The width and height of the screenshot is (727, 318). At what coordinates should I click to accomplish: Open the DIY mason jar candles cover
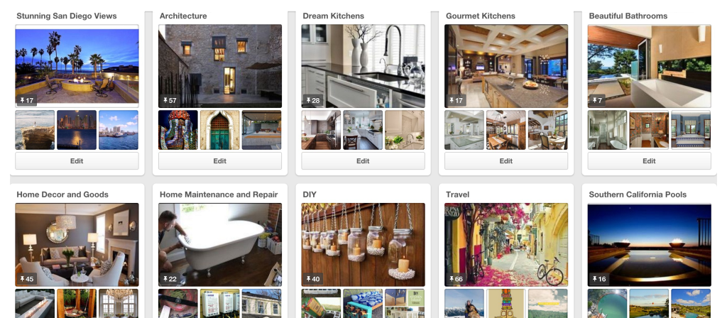(x=363, y=245)
